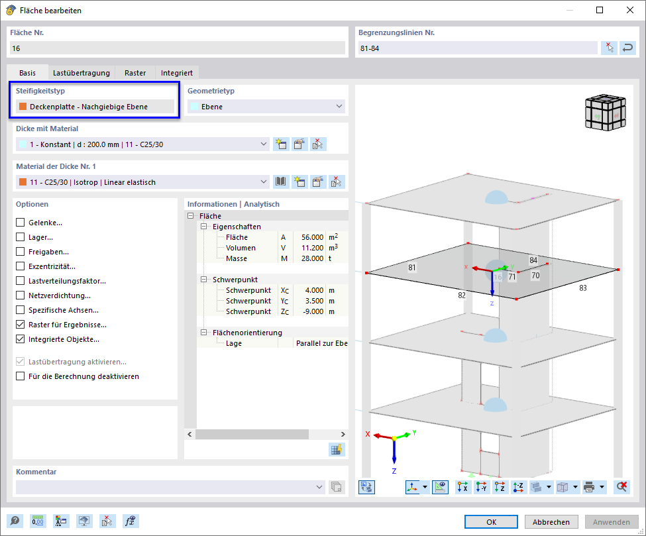Open dropdown arrow next to printer icon
Image resolution: width=646 pixels, height=536 pixels.
(602, 487)
